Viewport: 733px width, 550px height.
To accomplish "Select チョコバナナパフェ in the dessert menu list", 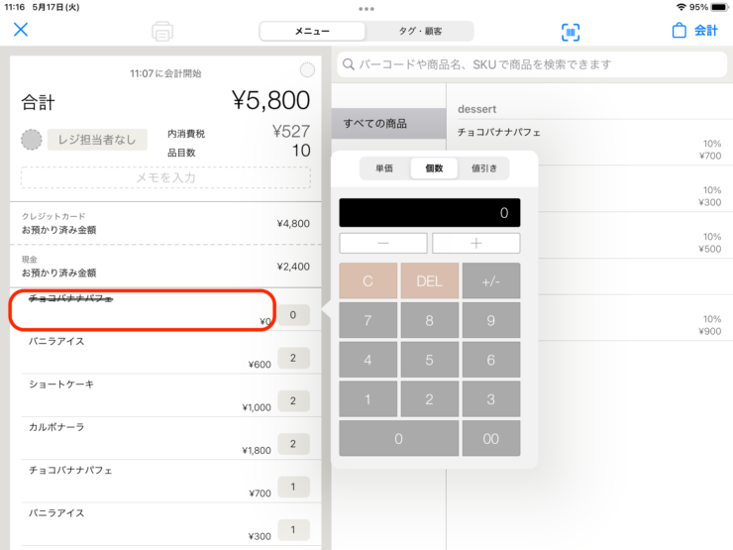I will click(x=590, y=143).
